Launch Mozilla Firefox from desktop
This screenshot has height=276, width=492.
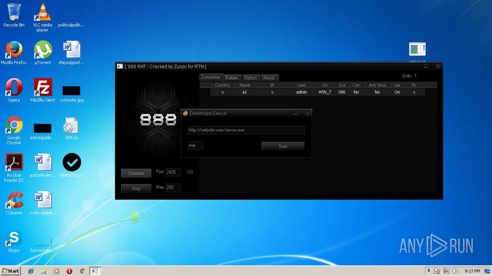pos(14,53)
